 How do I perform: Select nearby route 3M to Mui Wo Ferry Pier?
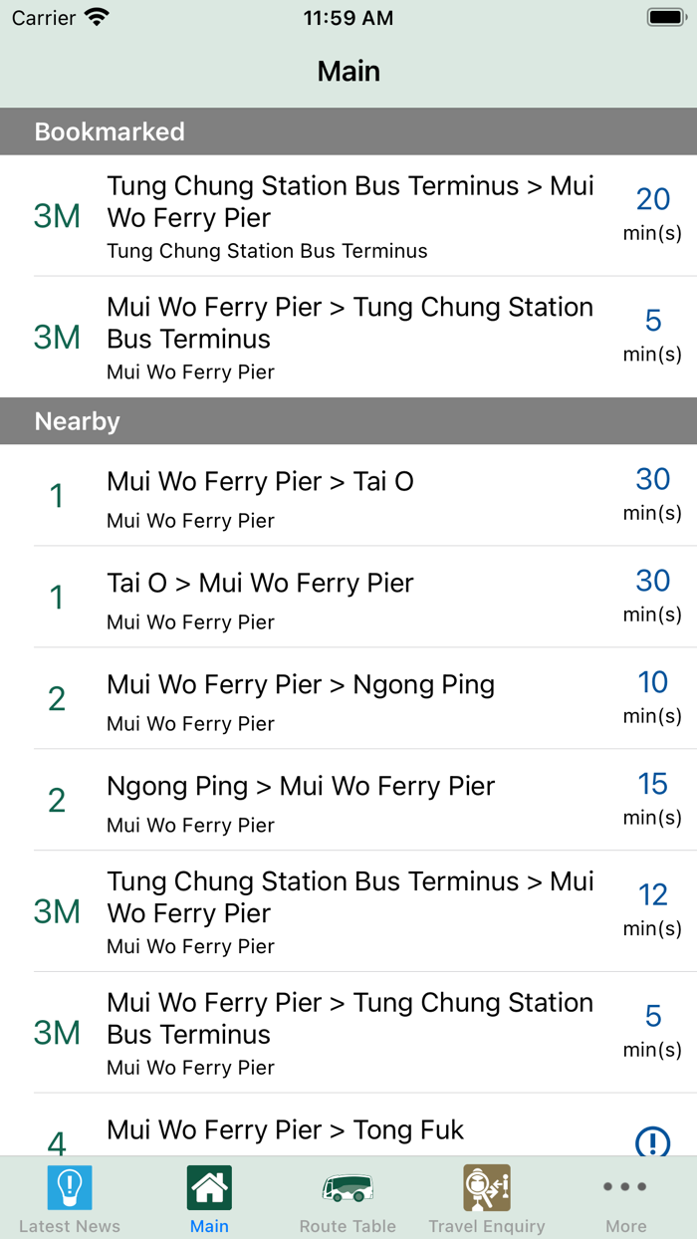pyautogui.click(x=348, y=911)
